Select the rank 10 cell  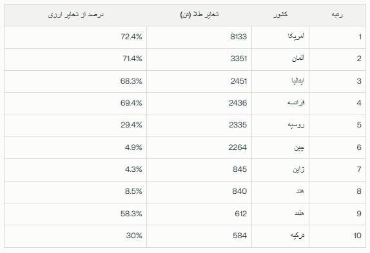(337, 236)
